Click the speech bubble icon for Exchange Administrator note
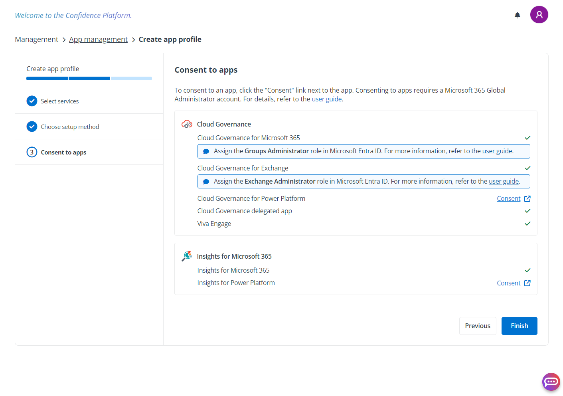The image size is (563, 396). pos(206,181)
